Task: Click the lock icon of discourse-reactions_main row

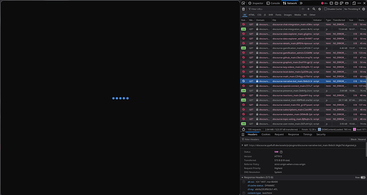Action: click(257, 95)
